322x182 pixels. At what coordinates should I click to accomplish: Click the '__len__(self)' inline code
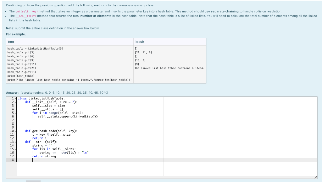(26, 16)
